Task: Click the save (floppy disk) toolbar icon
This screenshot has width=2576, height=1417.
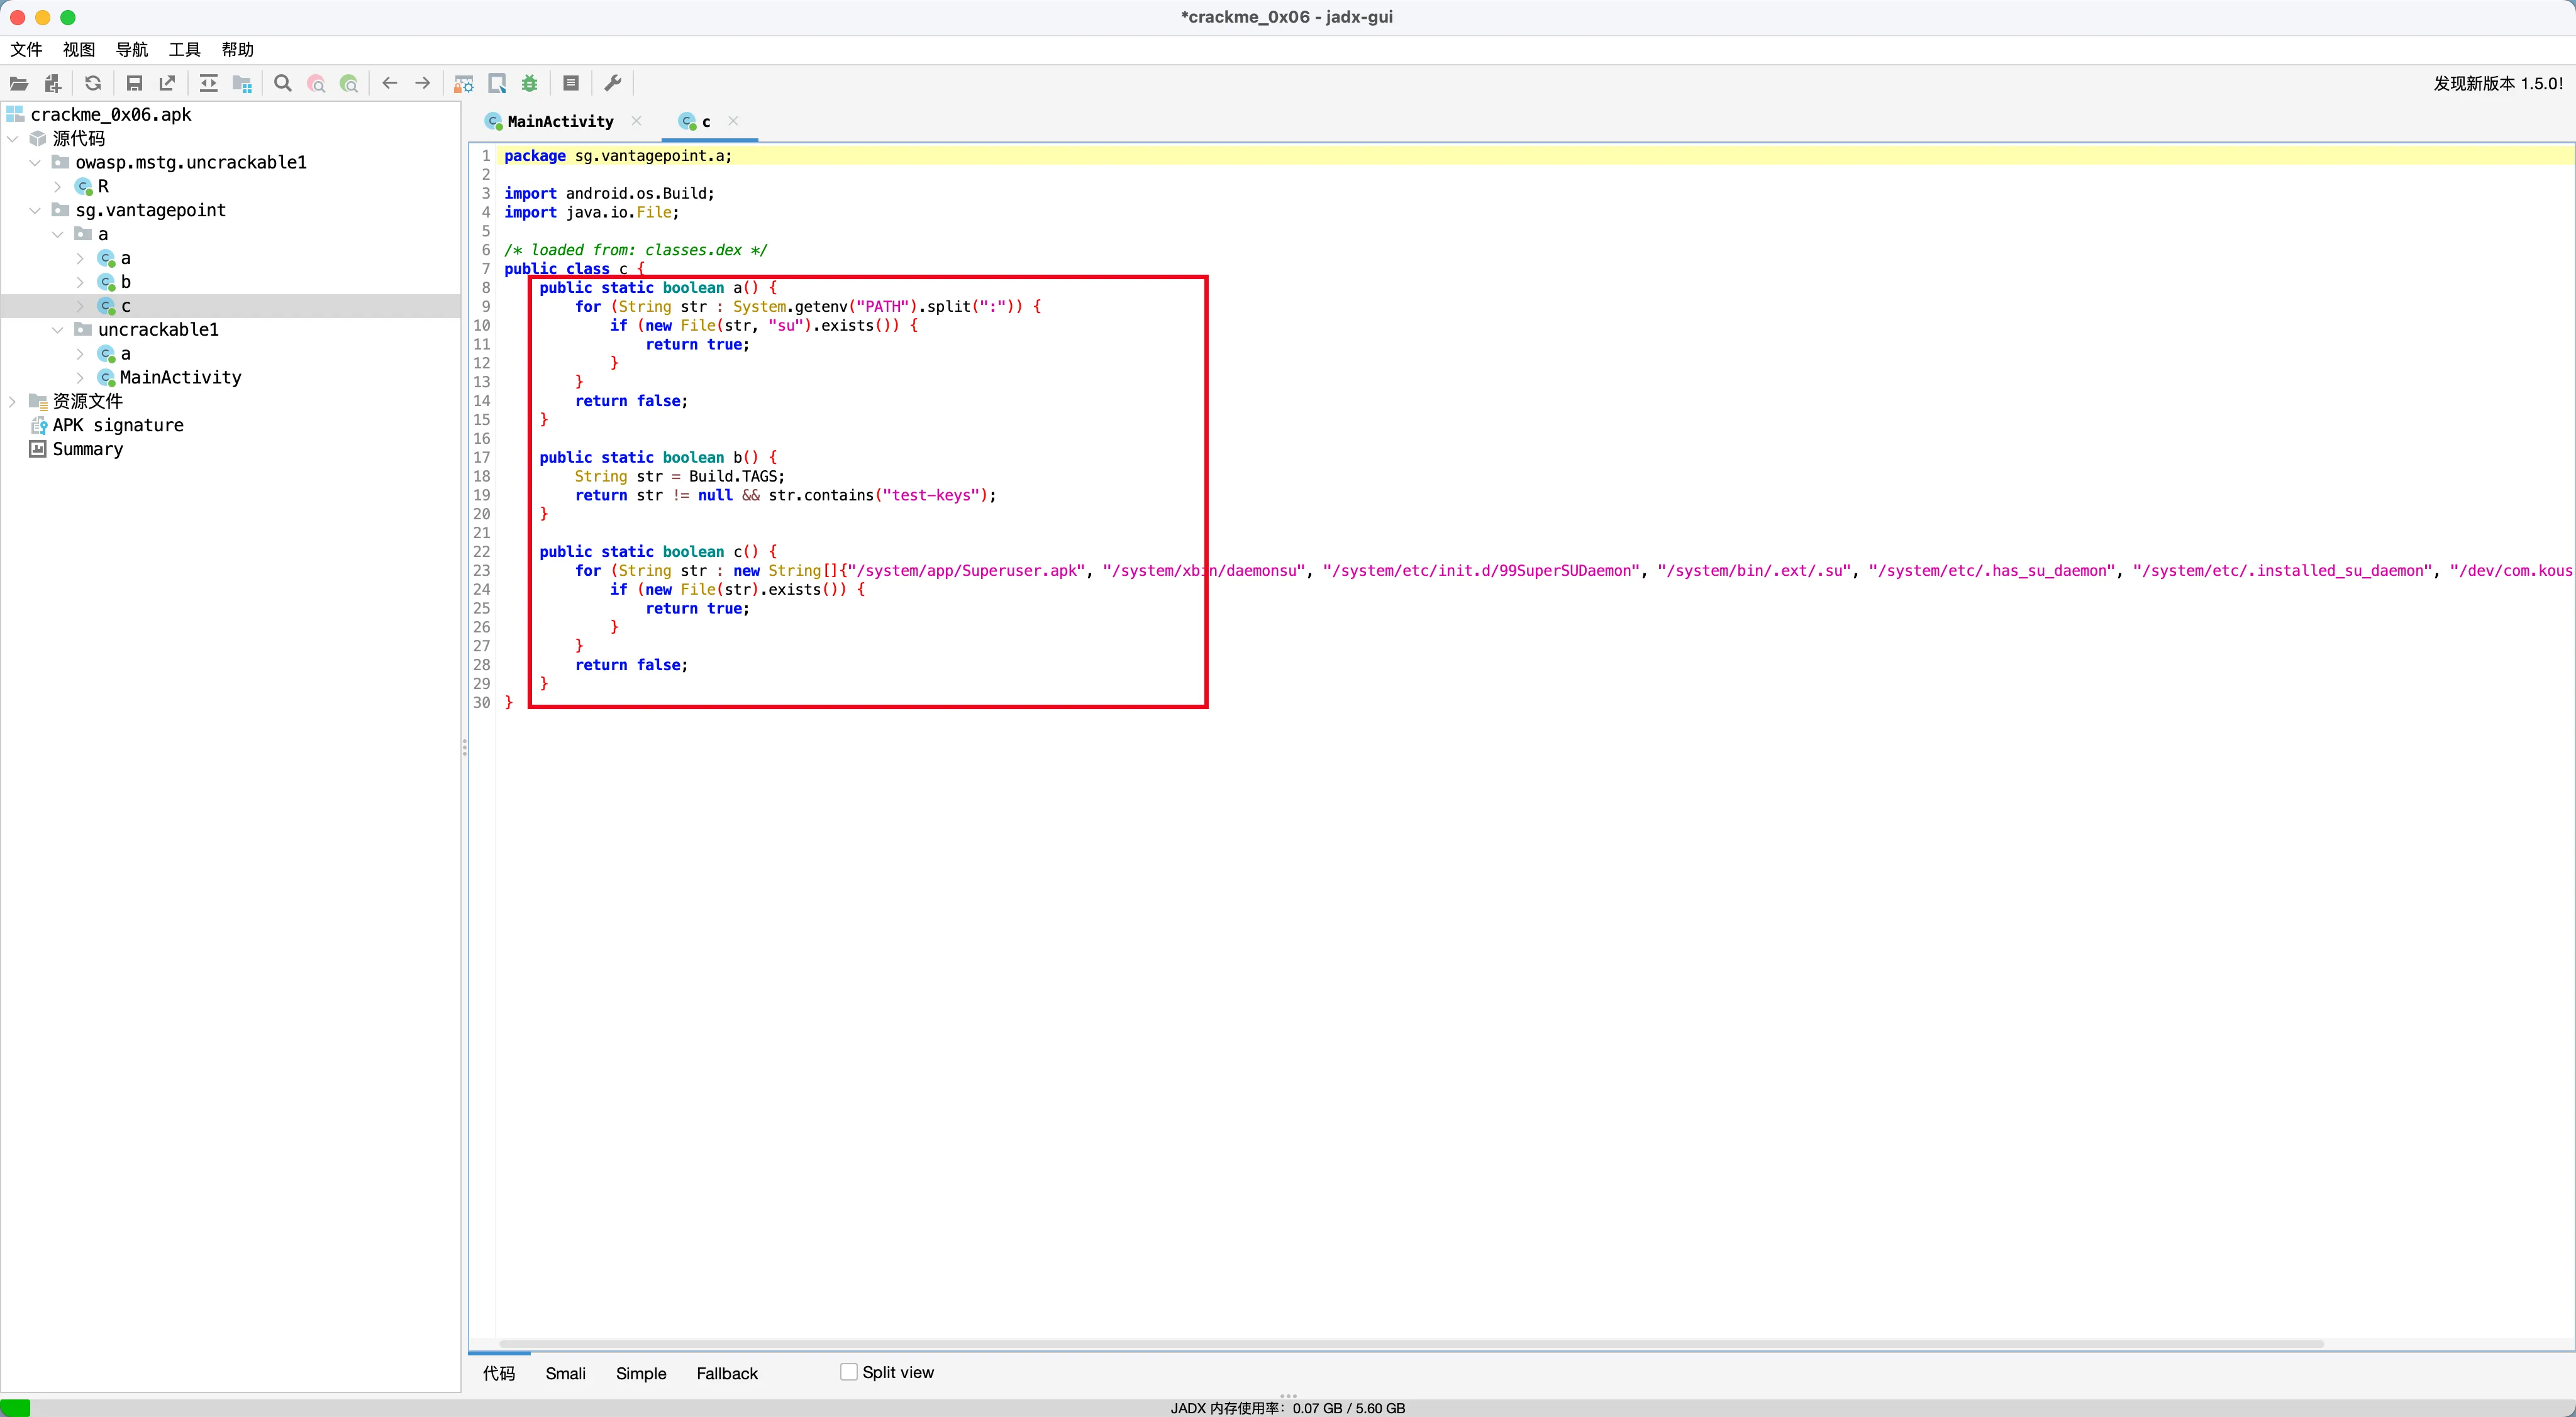Action: (x=134, y=84)
